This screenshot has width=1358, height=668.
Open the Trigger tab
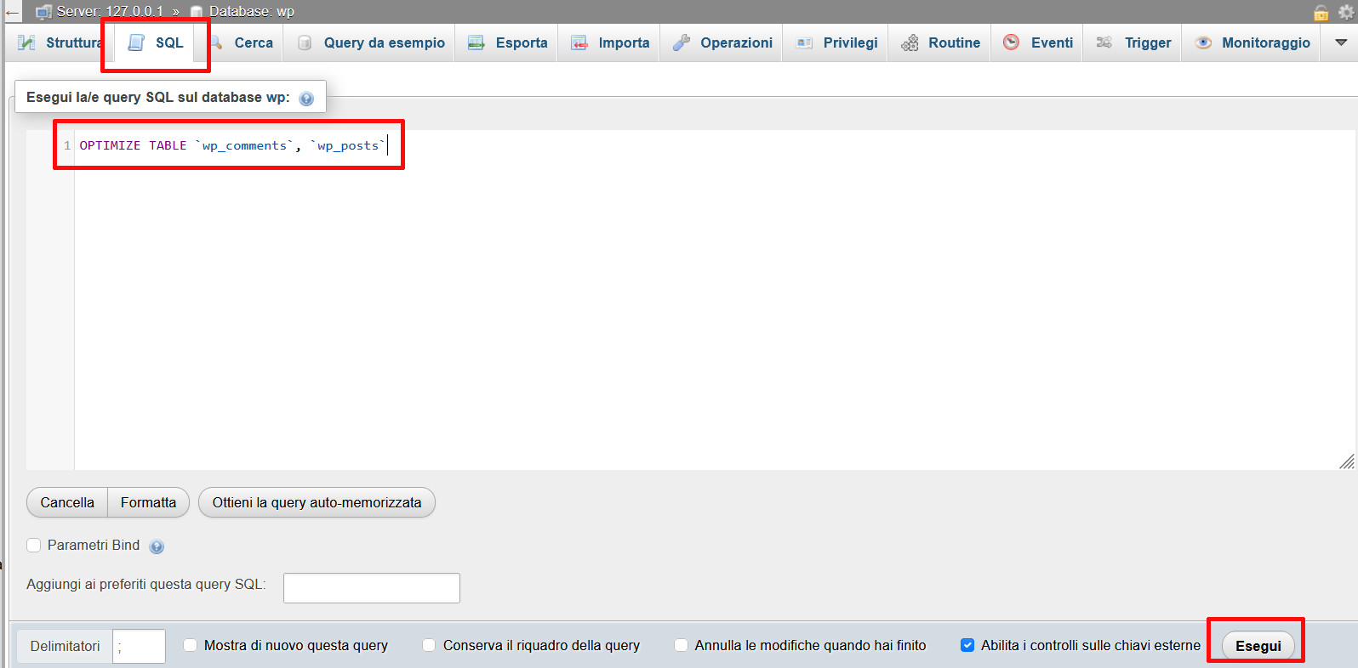click(1133, 42)
